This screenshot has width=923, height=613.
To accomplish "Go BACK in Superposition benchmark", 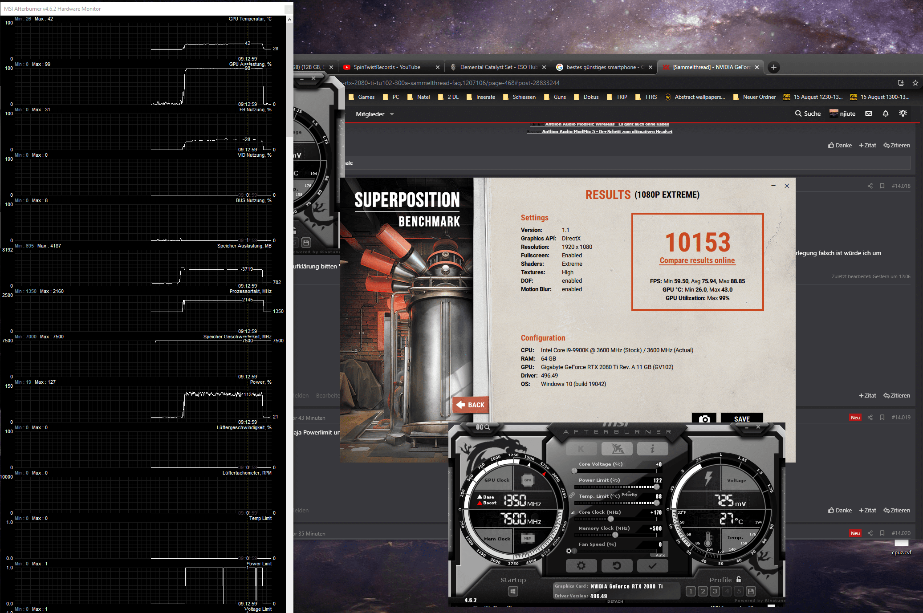I will [471, 405].
